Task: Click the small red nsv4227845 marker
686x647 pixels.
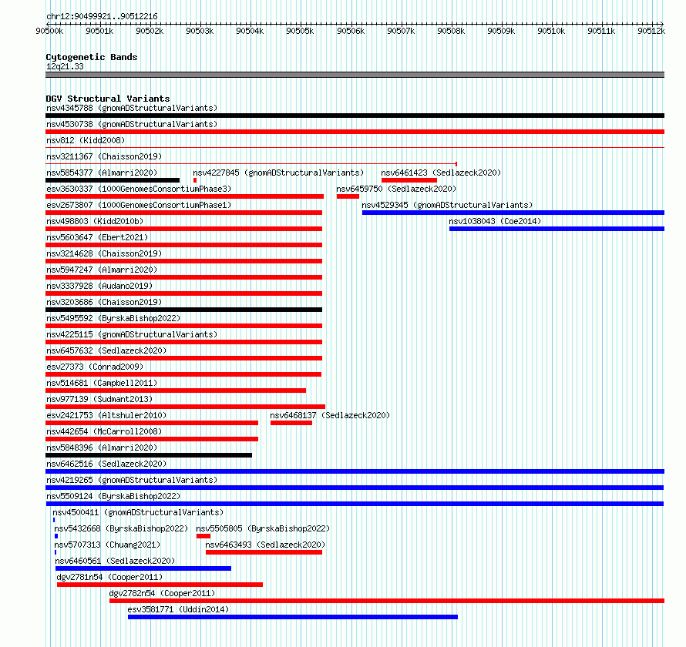Action: [x=195, y=180]
